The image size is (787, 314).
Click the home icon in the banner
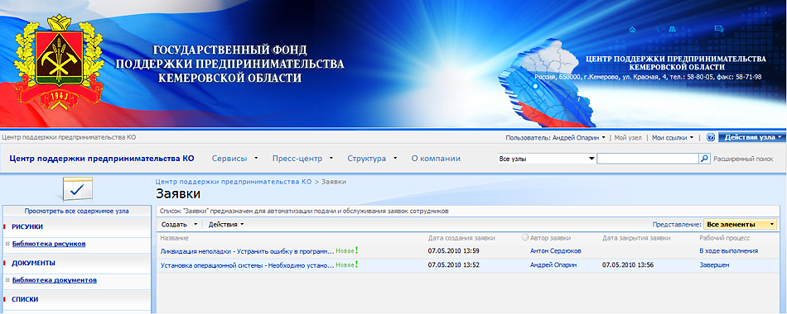tap(632, 30)
